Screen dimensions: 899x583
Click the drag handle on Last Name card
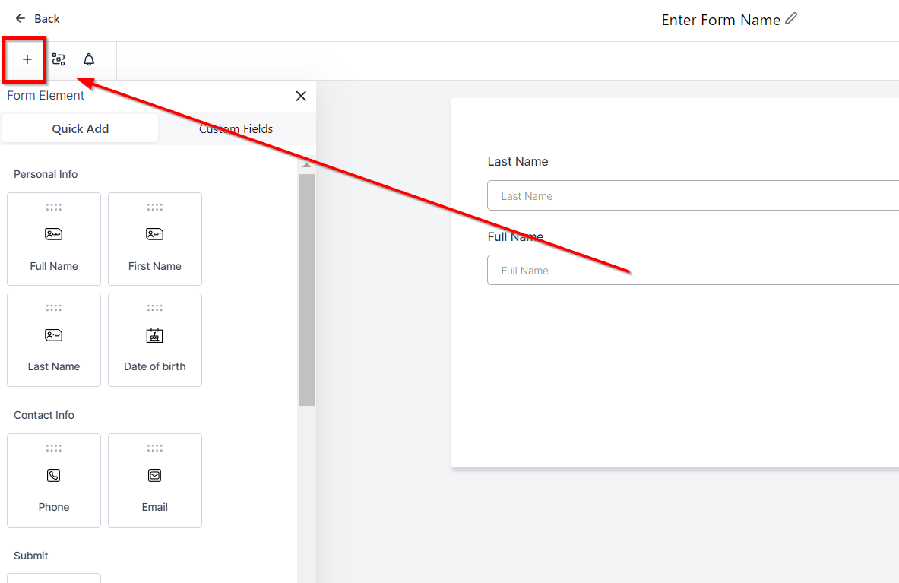coord(54,308)
